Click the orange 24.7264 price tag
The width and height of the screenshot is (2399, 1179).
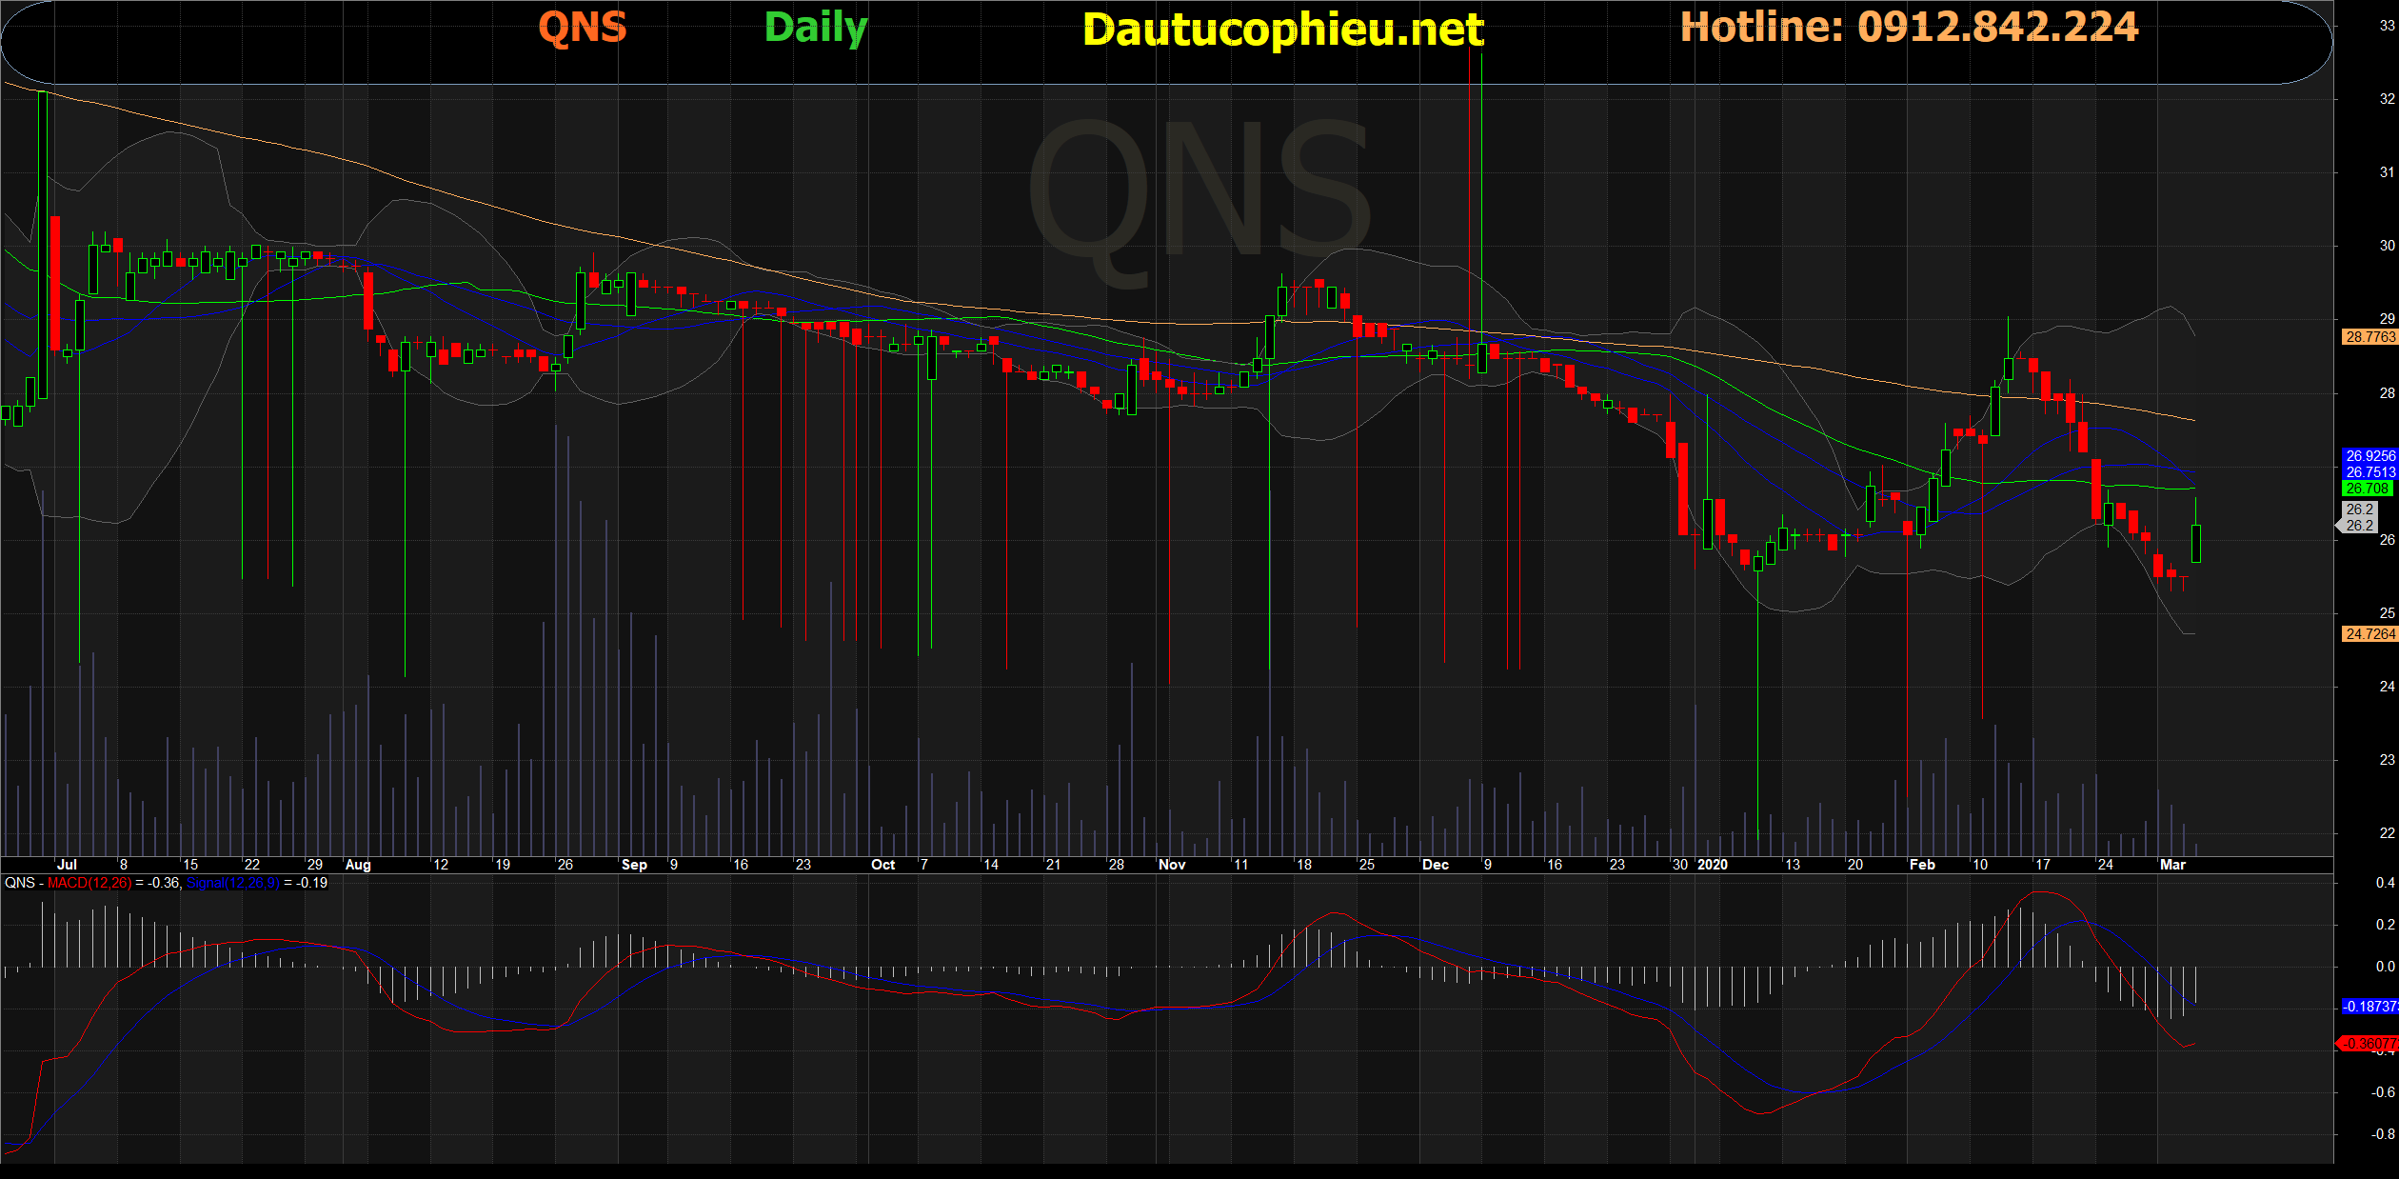(x=2369, y=633)
